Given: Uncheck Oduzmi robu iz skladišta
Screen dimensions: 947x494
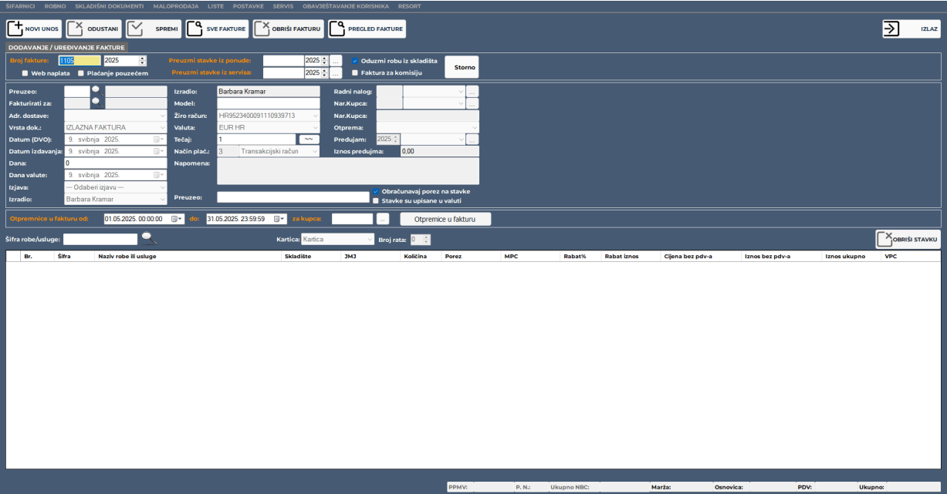Looking at the screenshot, I should (355, 61).
